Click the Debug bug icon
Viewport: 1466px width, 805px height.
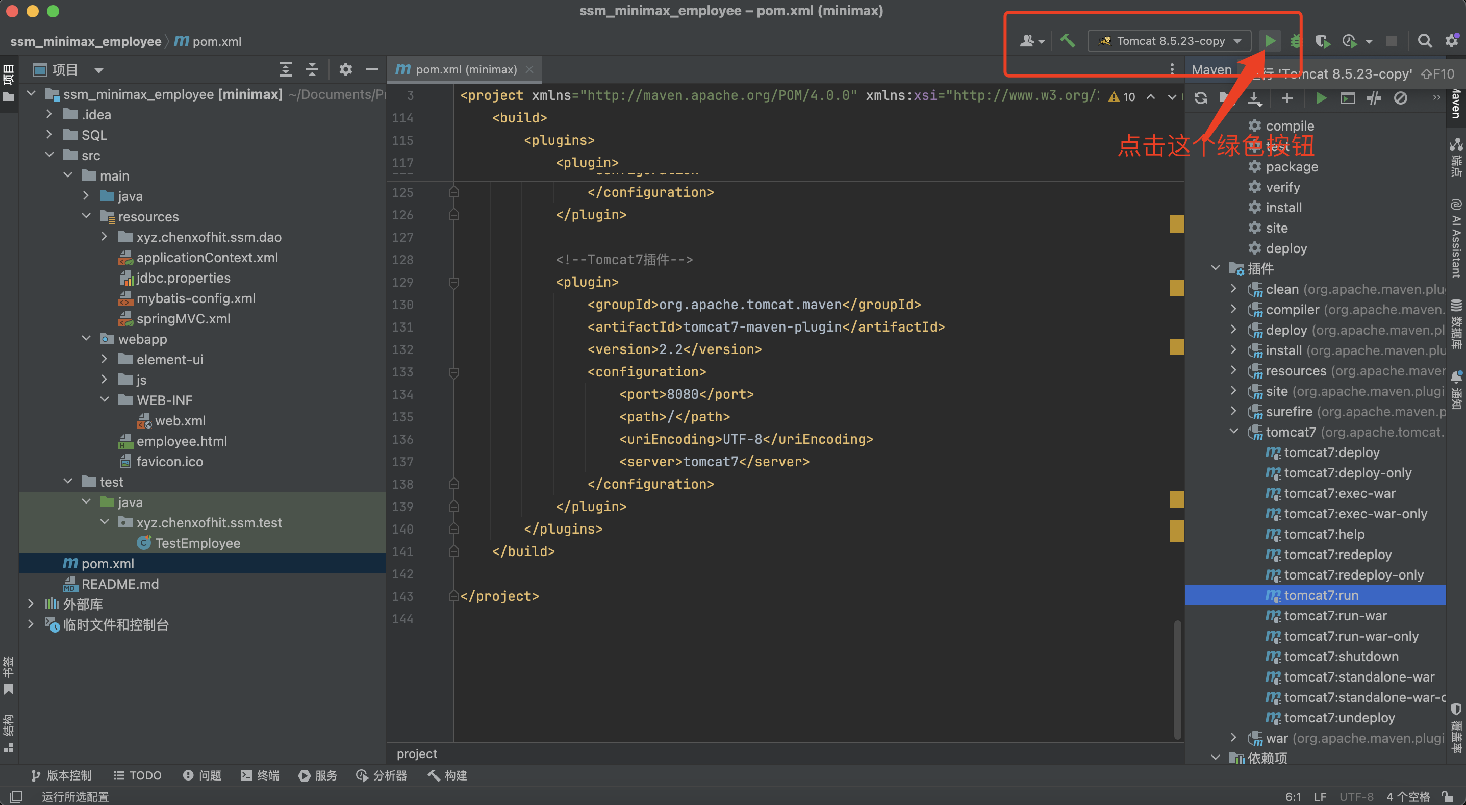click(x=1295, y=41)
